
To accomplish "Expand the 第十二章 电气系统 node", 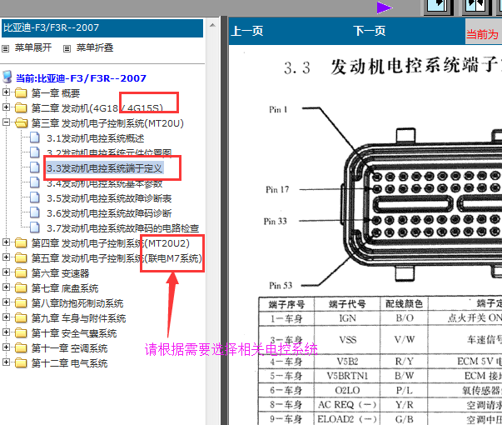I will pyautogui.click(x=6, y=362).
